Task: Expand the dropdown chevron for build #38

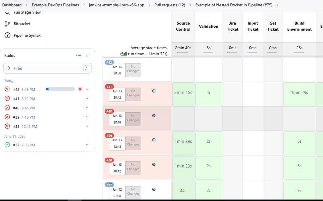Action: click(87, 126)
